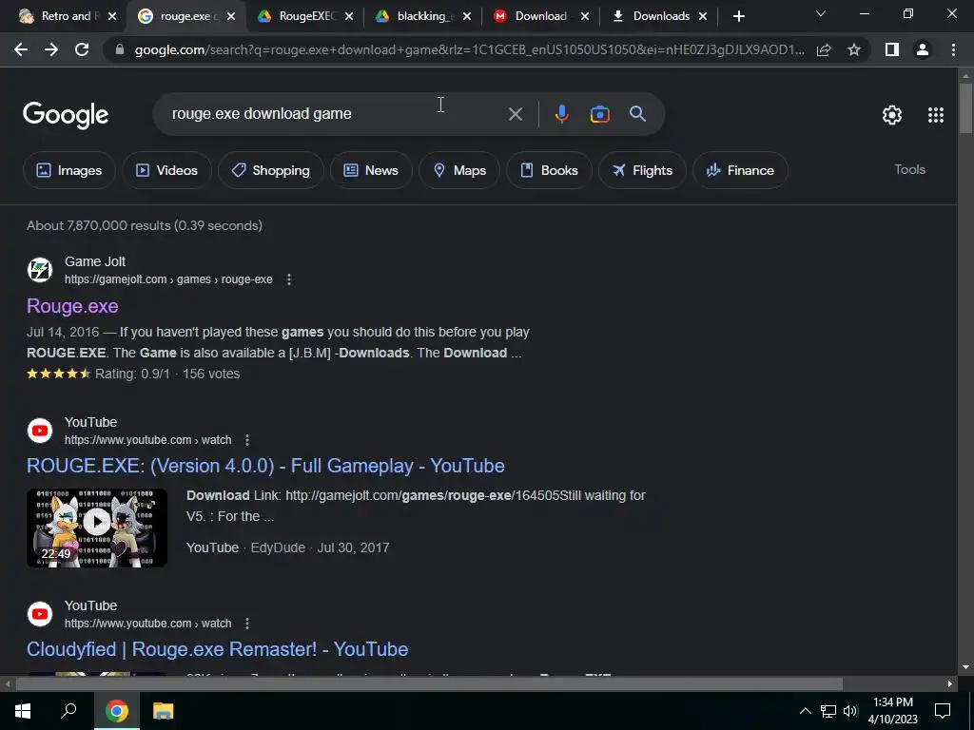Close the Retro and tab
The width and height of the screenshot is (974, 730).
[112, 16]
